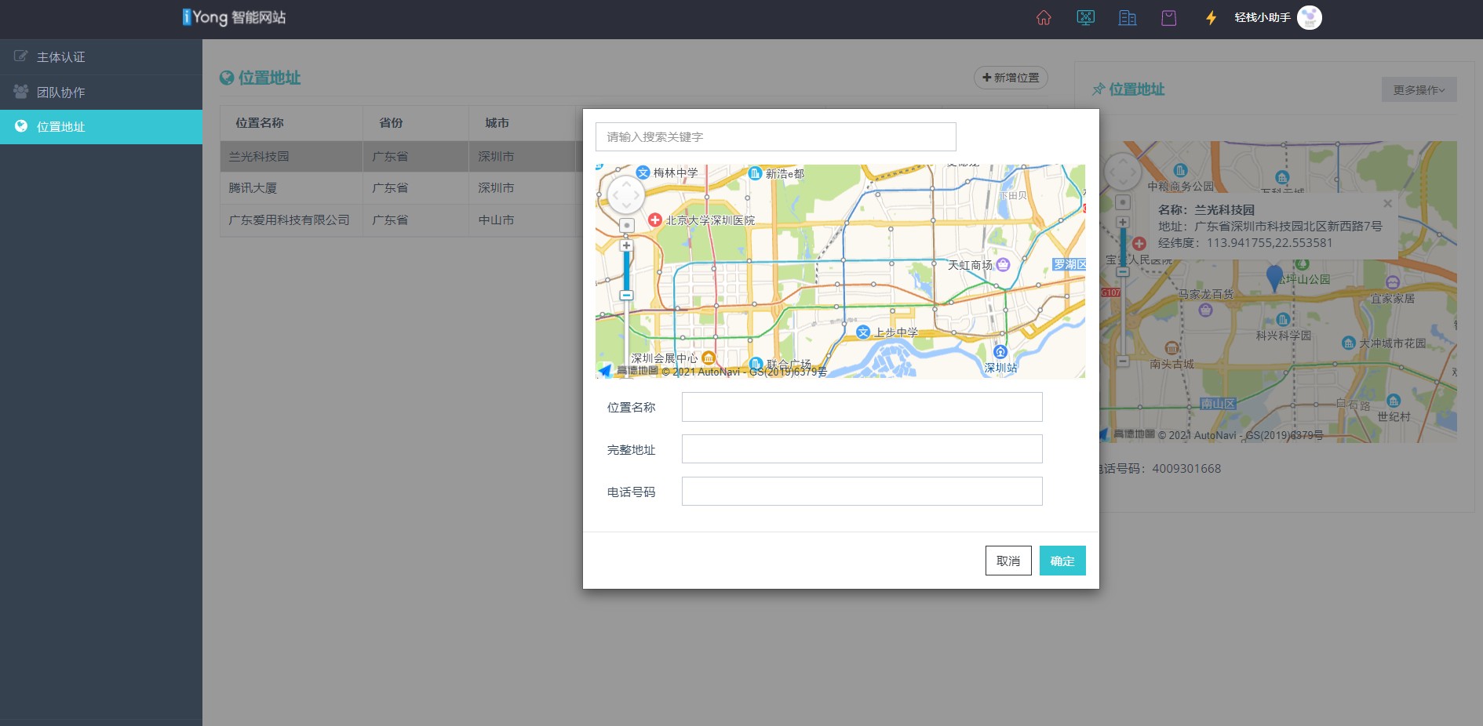Click 天虹商场 shopping marker on map
1483x726 pixels.
click(x=1003, y=265)
